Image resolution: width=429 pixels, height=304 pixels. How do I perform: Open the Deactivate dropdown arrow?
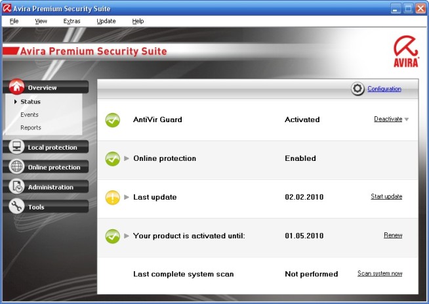click(x=407, y=119)
